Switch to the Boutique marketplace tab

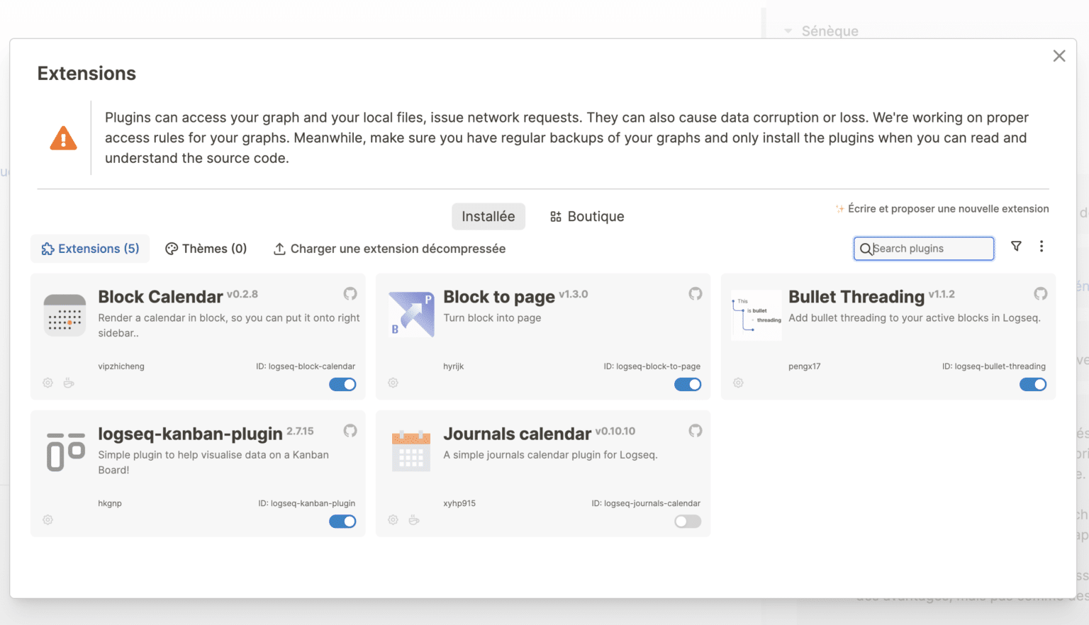tap(587, 216)
